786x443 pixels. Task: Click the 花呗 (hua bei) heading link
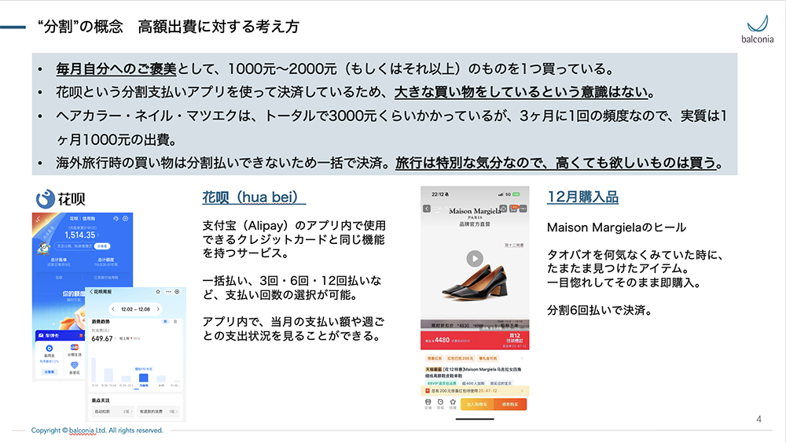254,198
